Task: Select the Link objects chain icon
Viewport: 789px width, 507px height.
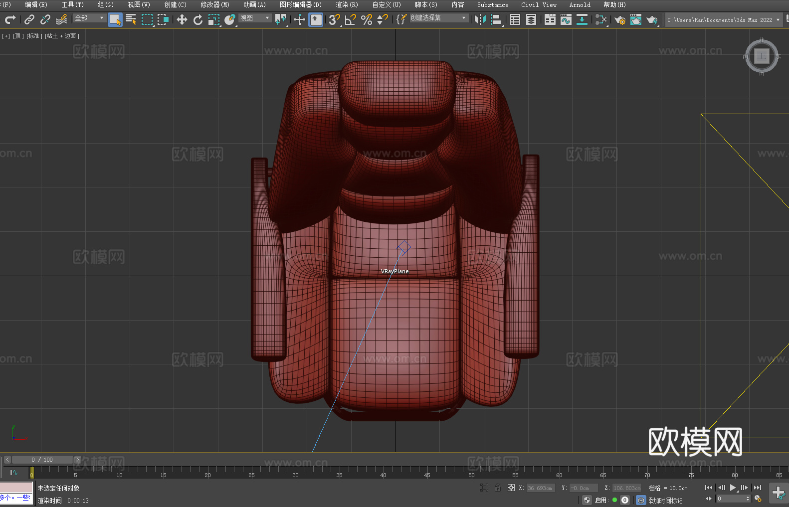Action: click(29, 19)
